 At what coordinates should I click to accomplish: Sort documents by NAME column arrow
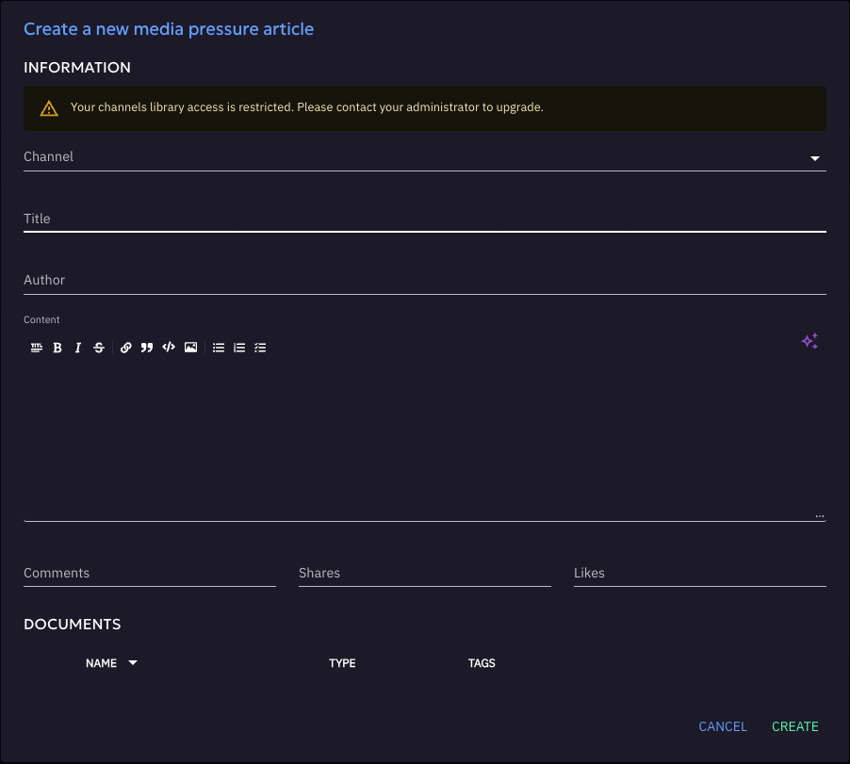(133, 663)
